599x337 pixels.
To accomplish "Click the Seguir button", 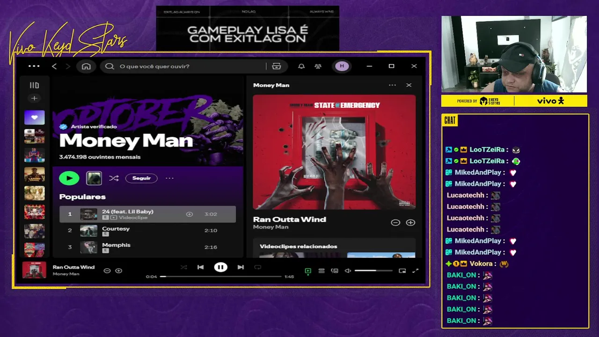I will tap(141, 178).
